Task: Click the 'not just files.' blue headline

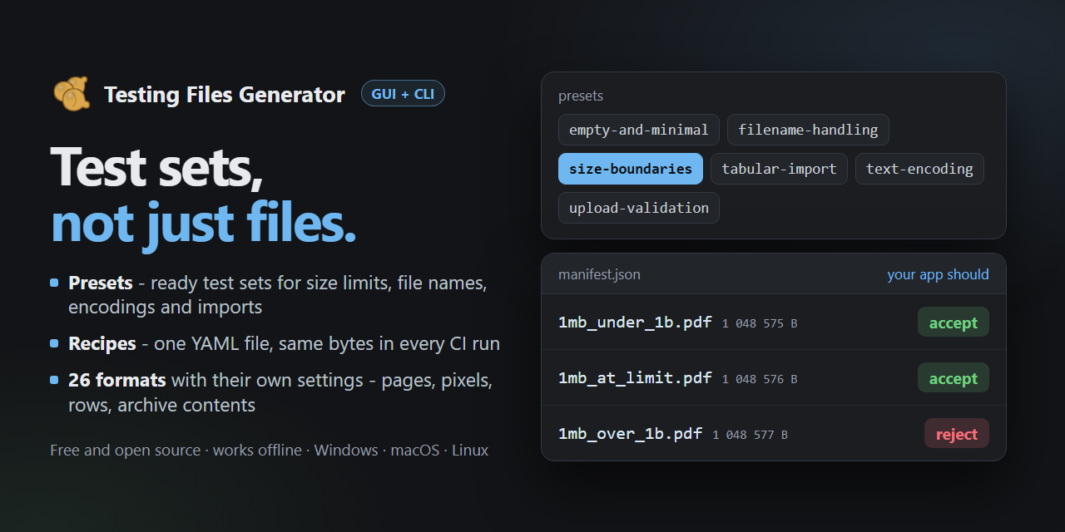Action: point(203,223)
